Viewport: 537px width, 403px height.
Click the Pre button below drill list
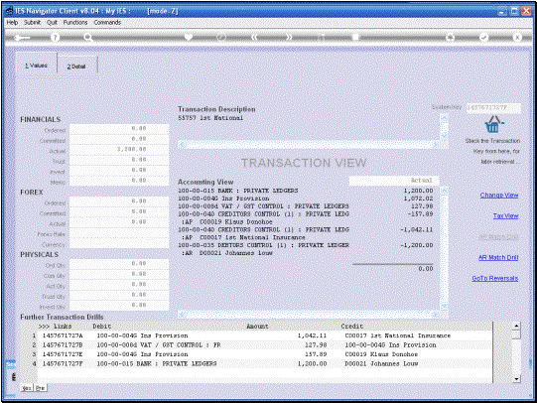click(41, 388)
